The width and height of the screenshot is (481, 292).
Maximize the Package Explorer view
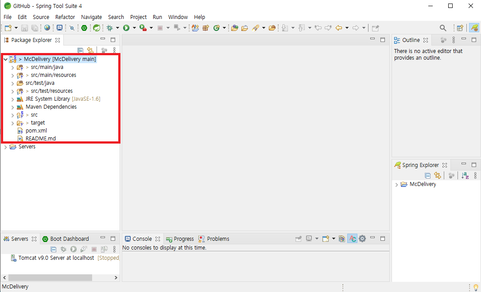point(113,40)
